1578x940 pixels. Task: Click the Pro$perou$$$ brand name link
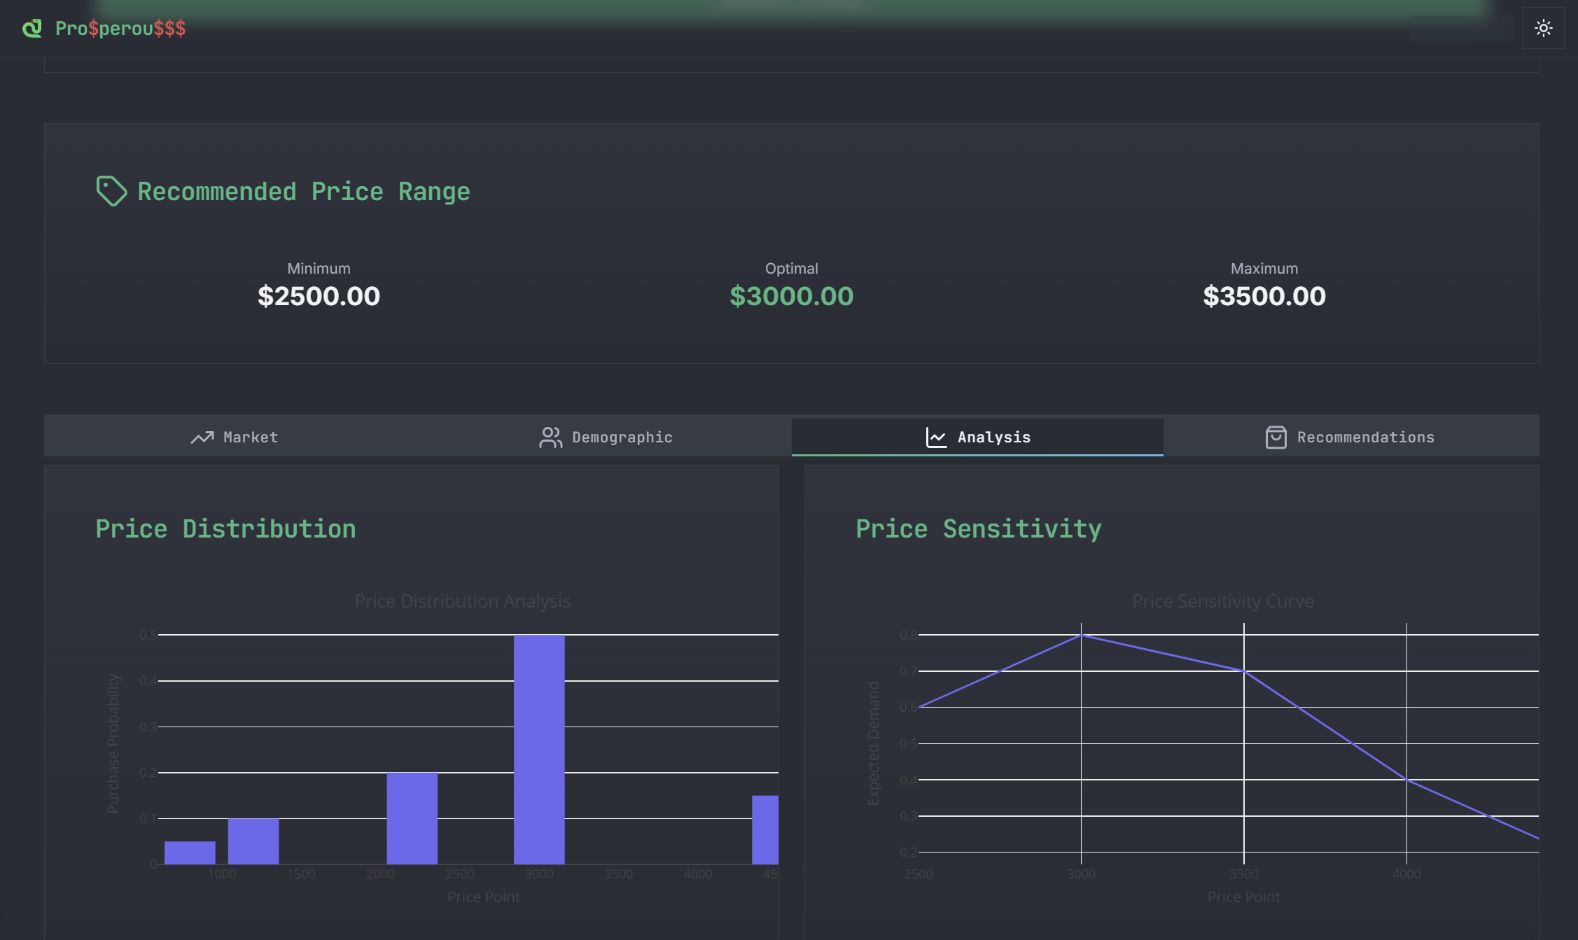pyautogui.click(x=120, y=29)
